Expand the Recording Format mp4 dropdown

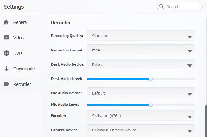(x=141, y=50)
